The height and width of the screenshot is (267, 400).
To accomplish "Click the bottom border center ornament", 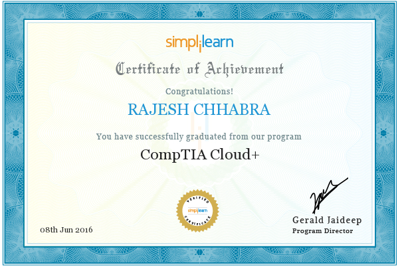I will coord(199,252).
